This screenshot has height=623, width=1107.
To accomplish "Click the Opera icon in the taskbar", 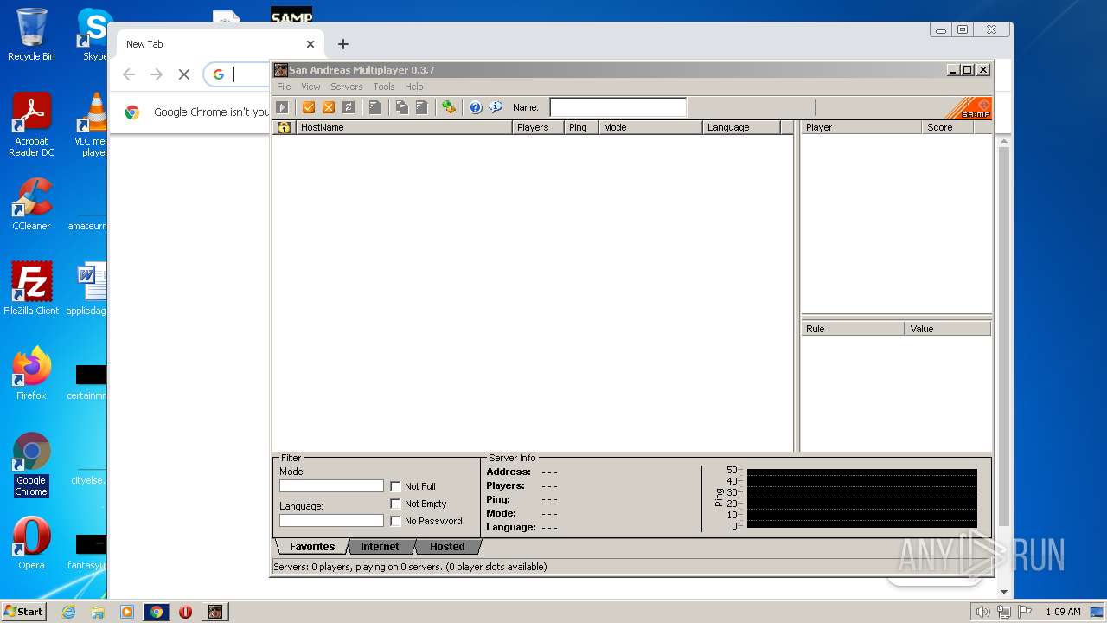I will [185, 612].
